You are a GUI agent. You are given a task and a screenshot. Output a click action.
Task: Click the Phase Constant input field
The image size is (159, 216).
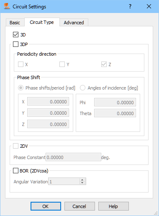point(73,157)
